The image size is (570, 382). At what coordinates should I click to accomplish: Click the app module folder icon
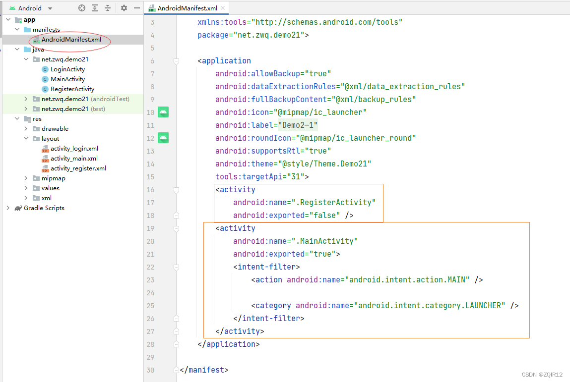click(18, 20)
